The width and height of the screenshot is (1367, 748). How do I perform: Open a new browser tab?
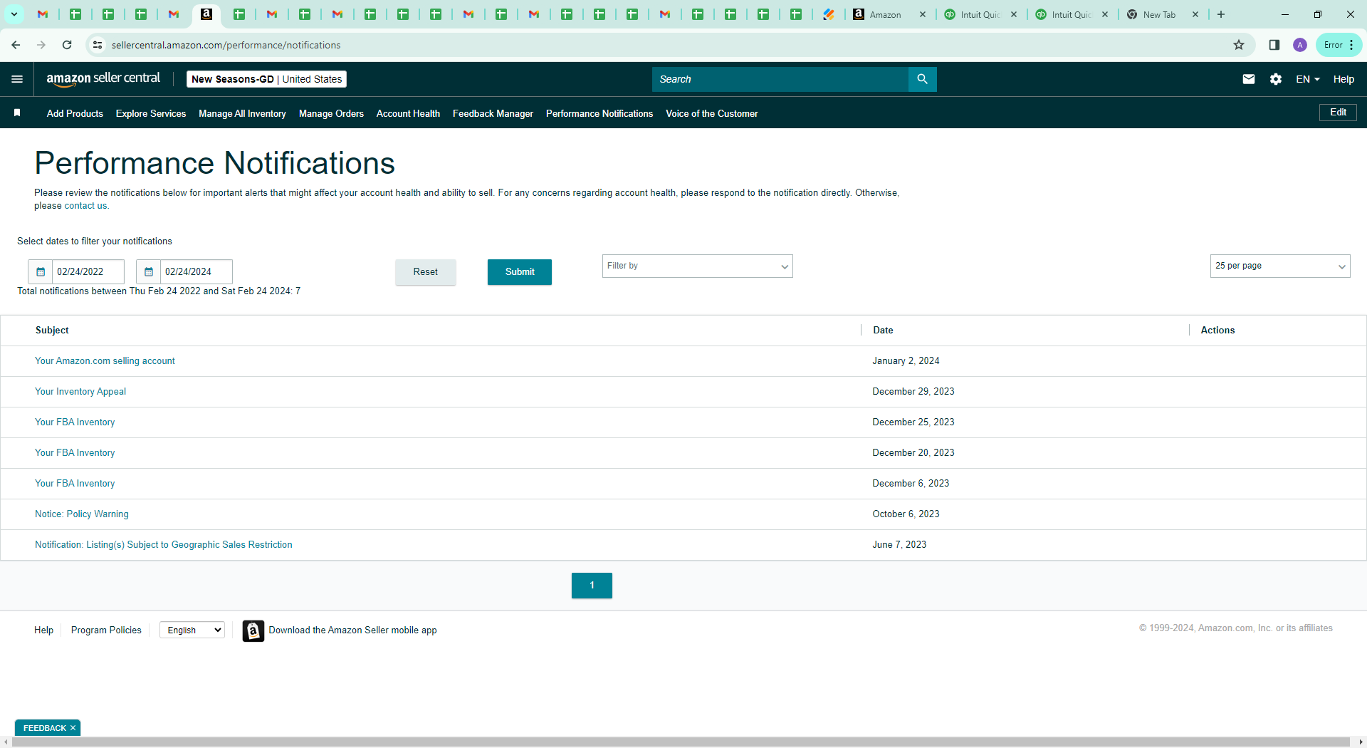[x=1221, y=14]
